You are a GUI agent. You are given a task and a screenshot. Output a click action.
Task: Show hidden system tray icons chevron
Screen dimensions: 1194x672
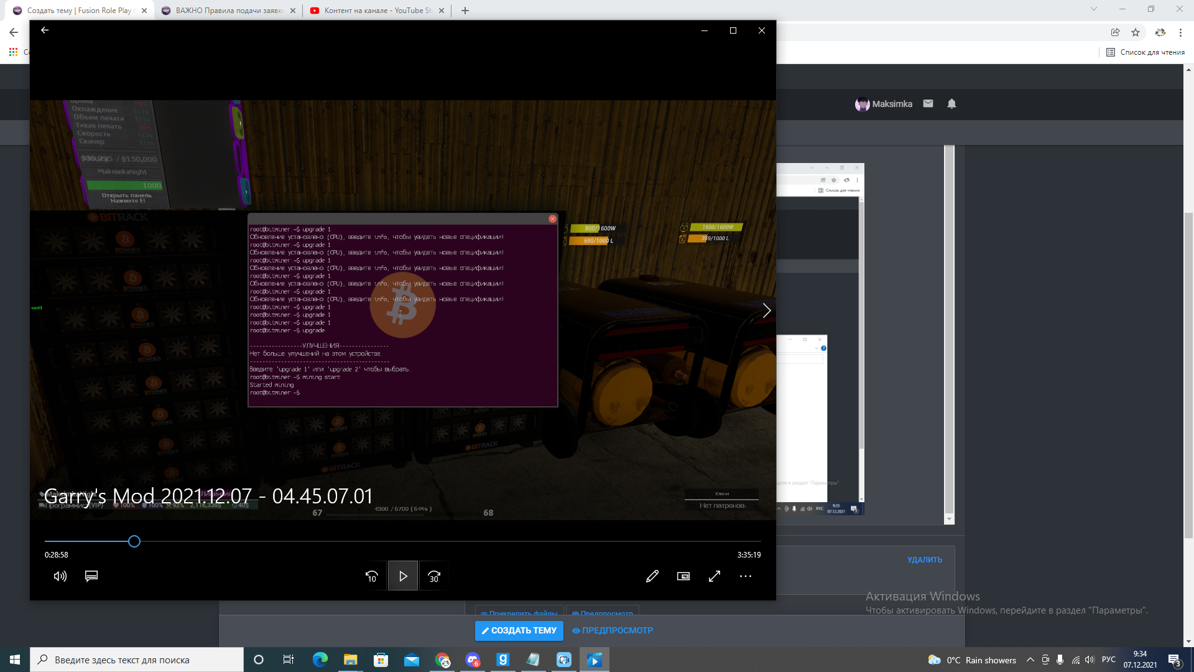point(1030,660)
